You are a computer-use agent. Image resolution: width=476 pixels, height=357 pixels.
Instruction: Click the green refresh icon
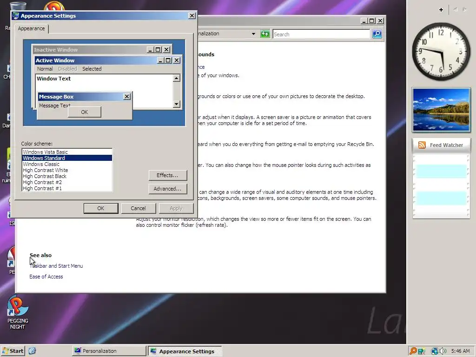(x=265, y=34)
